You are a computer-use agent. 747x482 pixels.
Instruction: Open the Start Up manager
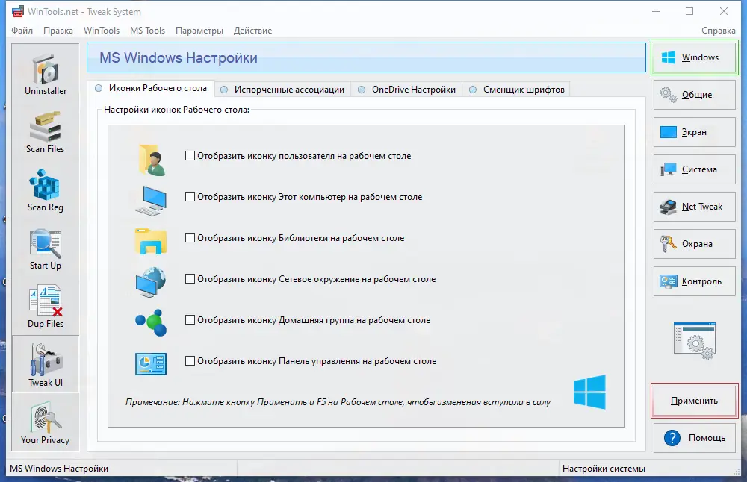pyautogui.click(x=46, y=249)
